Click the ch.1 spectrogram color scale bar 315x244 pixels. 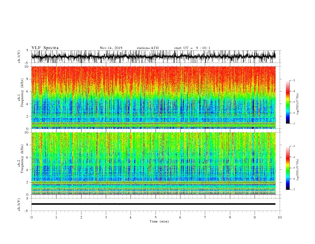click(288, 102)
